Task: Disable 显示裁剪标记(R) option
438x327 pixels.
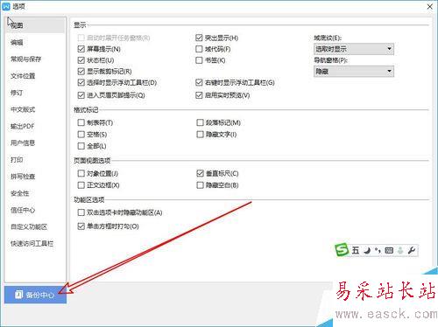Action: coord(81,72)
